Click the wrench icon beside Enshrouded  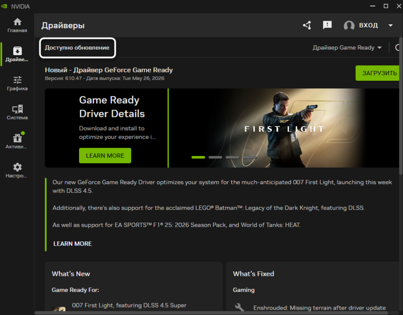coord(239,307)
